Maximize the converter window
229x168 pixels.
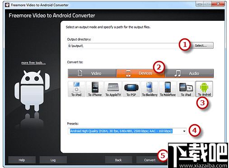pyautogui.click(x=207, y=4)
